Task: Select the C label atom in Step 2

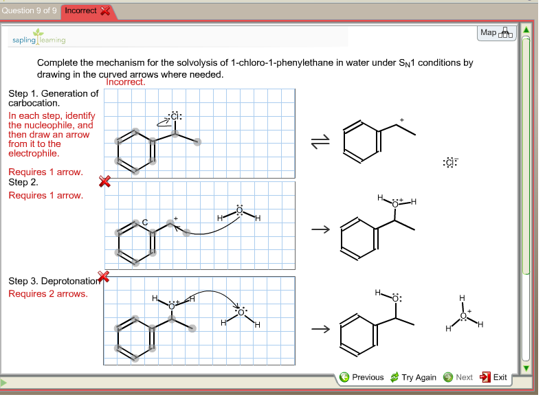Action: click(x=145, y=223)
